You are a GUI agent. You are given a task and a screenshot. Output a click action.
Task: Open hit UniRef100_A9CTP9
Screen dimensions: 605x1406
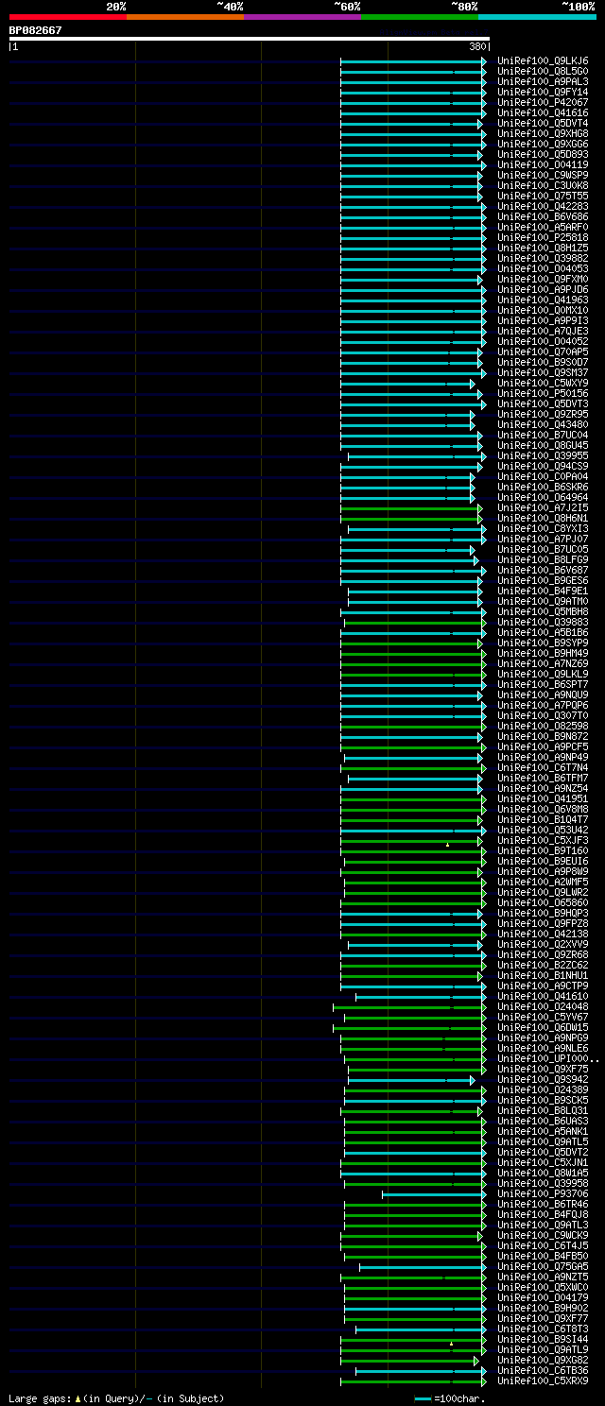click(x=543, y=986)
